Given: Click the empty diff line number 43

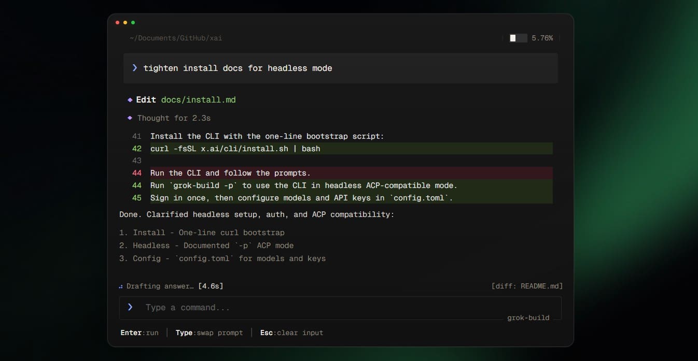Looking at the screenshot, I should [136, 161].
